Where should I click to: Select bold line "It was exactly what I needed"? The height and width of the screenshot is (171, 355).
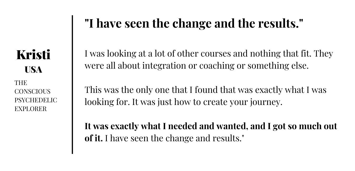point(211,126)
